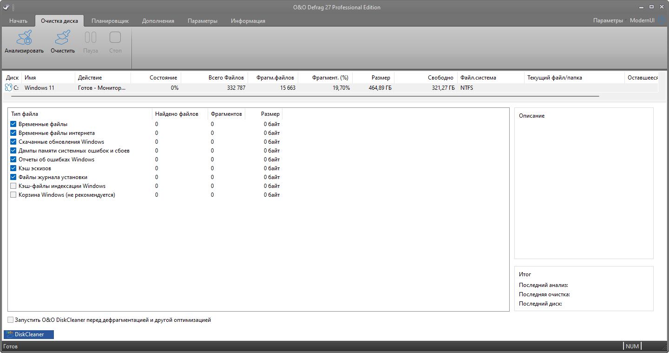The height and width of the screenshot is (353, 669).
Task: Enable Запустить O&O DiskCleaner перед дефрагментацией checkbox
Action: pyautogui.click(x=10, y=320)
